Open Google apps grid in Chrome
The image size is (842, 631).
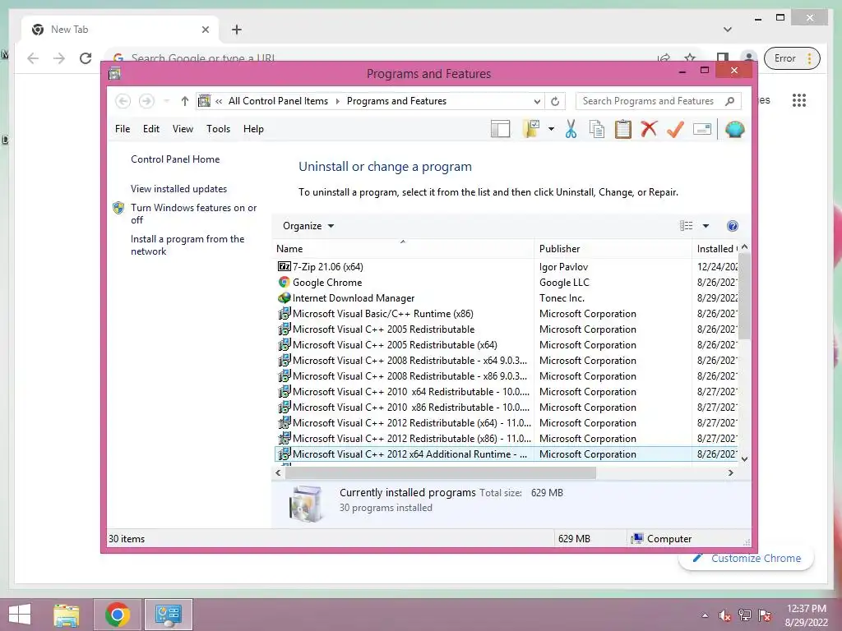799,100
